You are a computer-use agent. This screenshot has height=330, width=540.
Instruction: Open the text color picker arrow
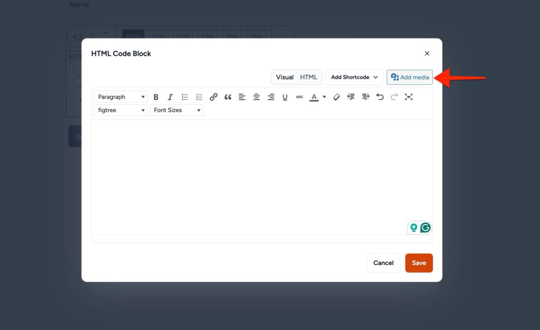324,97
